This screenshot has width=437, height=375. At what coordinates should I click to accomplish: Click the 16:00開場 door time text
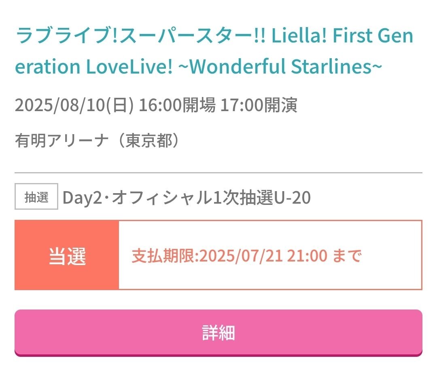point(177,105)
